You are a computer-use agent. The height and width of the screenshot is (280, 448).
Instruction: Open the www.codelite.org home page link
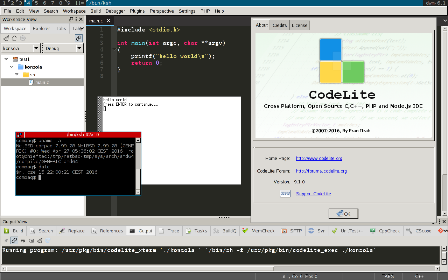(x=319, y=159)
